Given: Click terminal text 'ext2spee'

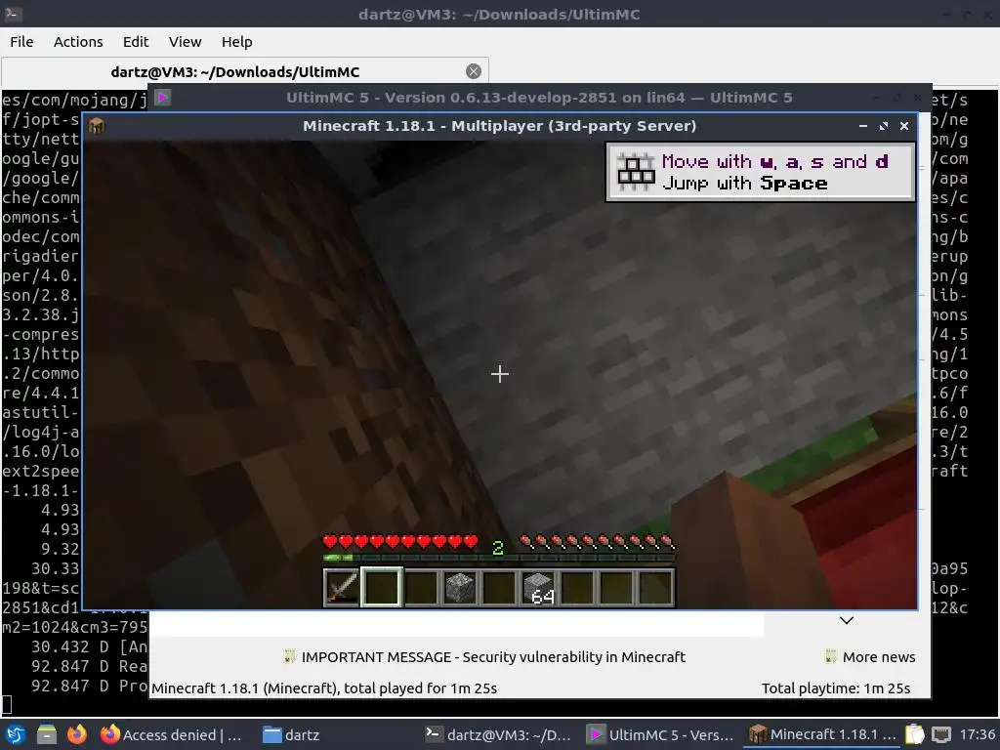Looking at the screenshot, I should (40, 472).
